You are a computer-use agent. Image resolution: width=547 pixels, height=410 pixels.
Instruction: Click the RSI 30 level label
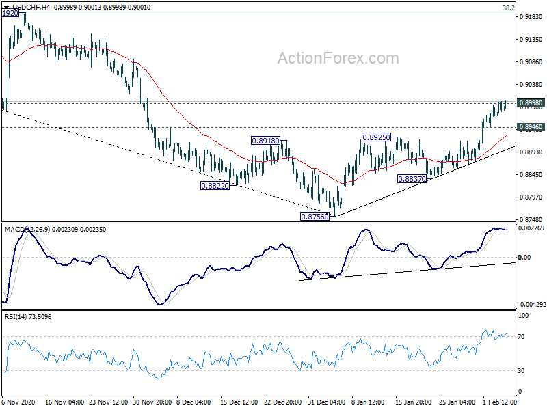[521, 371]
